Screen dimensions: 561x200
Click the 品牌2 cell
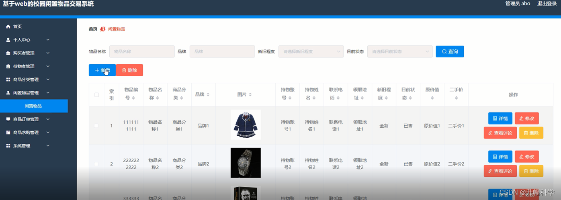[x=203, y=164]
